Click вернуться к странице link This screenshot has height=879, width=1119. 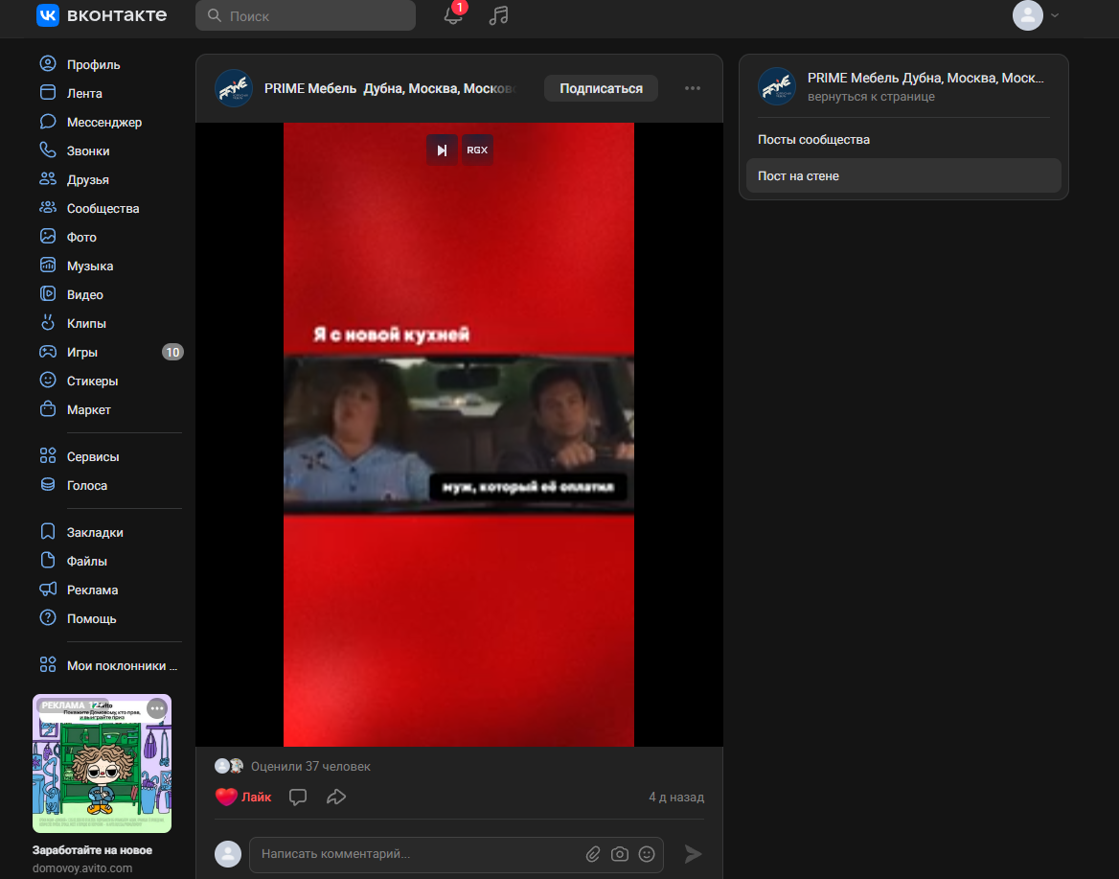871,97
